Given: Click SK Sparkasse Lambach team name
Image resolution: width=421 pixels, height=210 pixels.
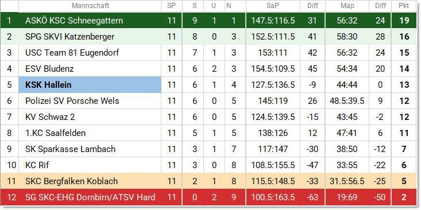Looking at the screenshot, I should (x=70, y=149).
